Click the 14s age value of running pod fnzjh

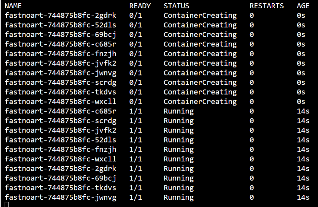pyautogui.click(x=303, y=149)
